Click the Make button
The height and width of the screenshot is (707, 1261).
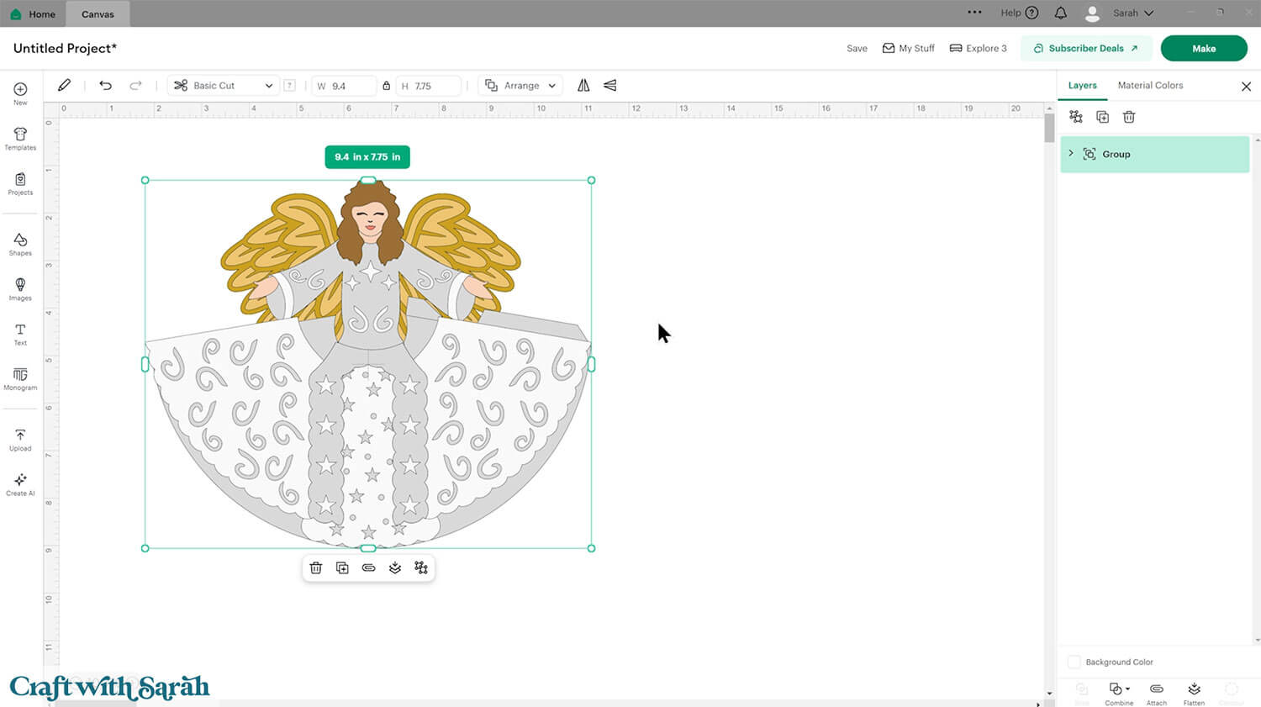click(1204, 48)
